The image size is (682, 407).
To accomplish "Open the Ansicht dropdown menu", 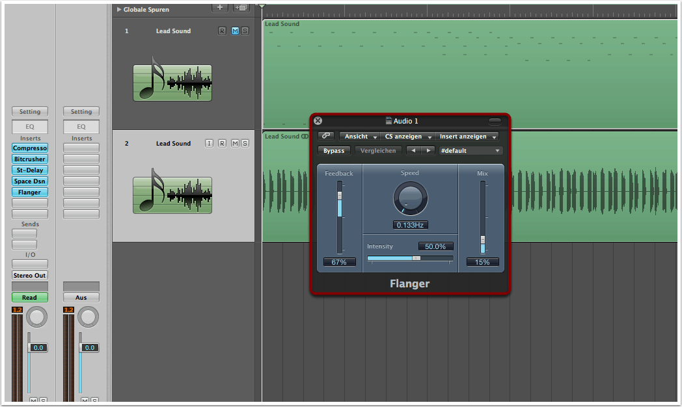I will tap(361, 137).
